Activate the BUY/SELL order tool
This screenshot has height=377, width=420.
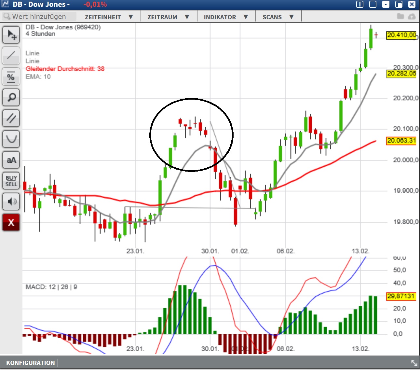(11, 181)
